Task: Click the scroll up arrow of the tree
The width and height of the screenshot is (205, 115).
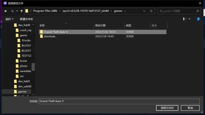Action: tap(33, 25)
